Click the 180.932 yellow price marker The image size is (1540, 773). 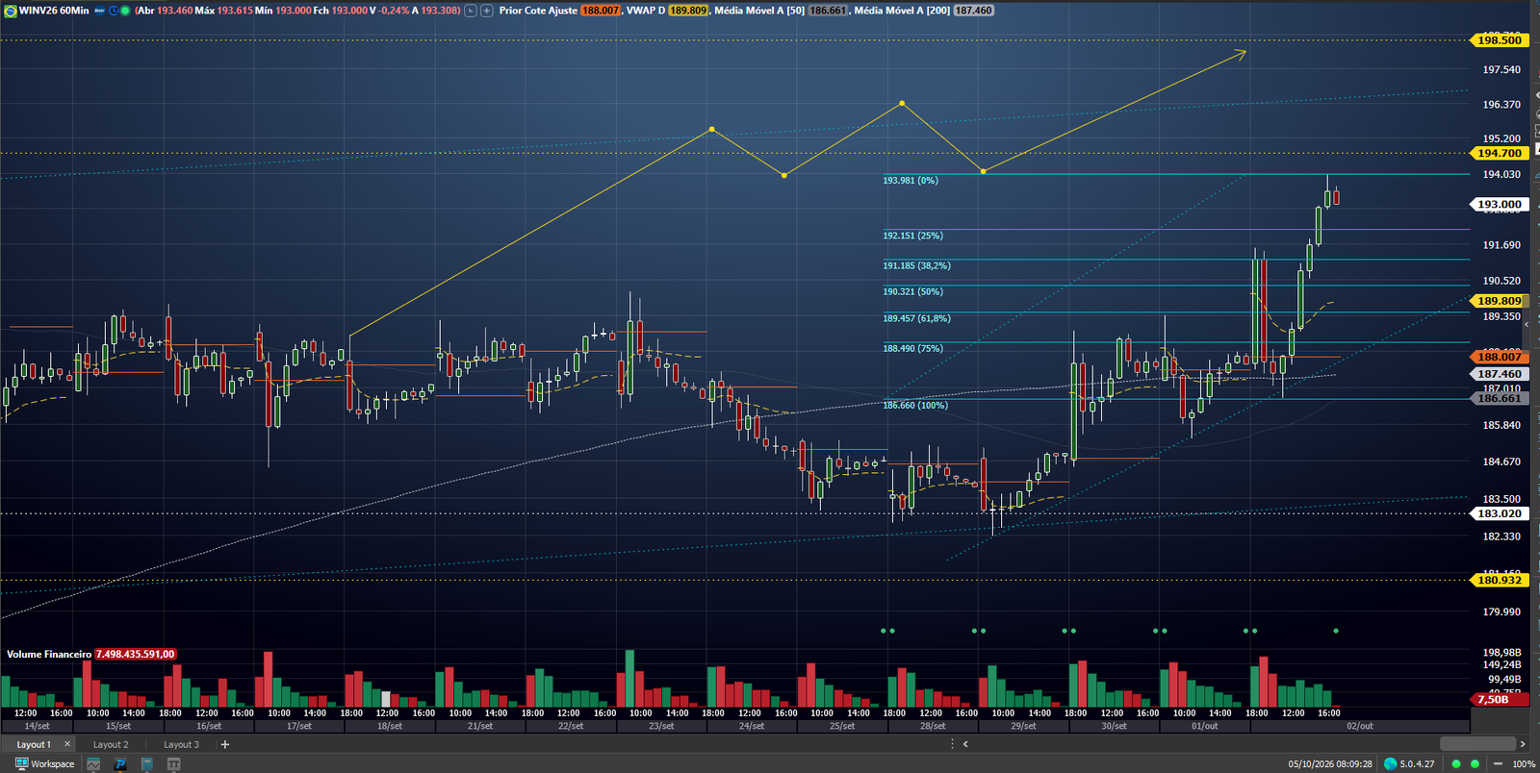pyautogui.click(x=1499, y=580)
